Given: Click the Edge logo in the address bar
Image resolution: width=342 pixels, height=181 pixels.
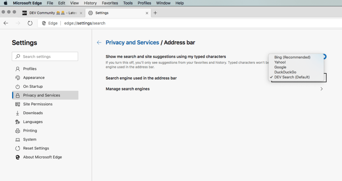Looking at the screenshot, I should [44, 23].
